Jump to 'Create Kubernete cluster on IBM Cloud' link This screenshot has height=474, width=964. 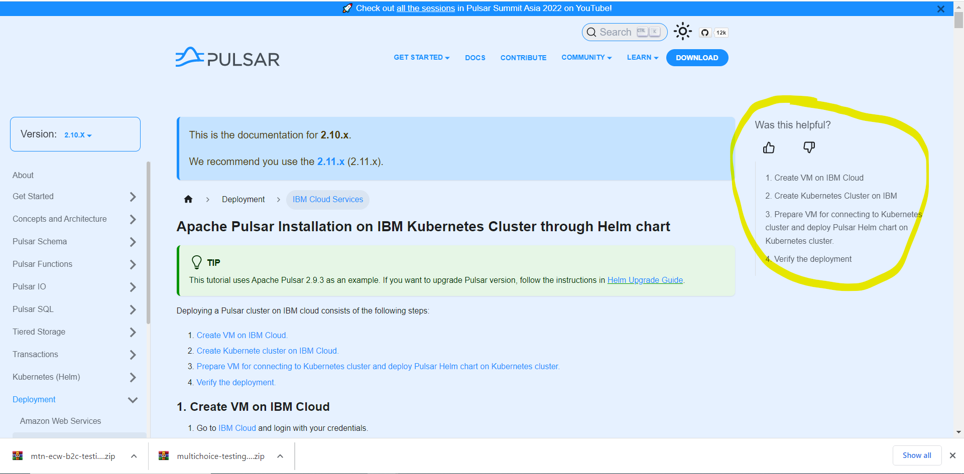[x=268, y=351]
